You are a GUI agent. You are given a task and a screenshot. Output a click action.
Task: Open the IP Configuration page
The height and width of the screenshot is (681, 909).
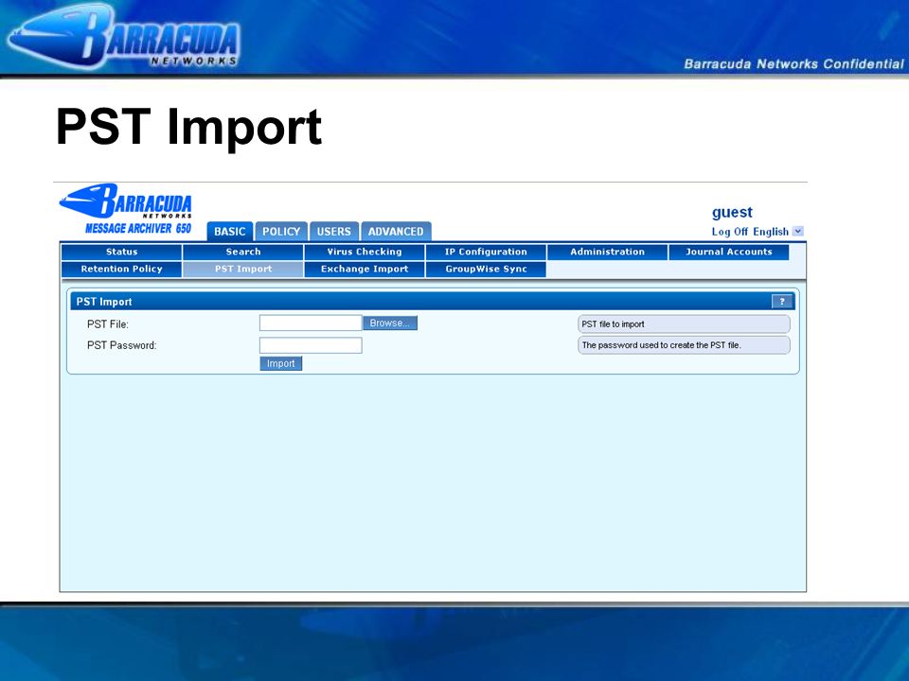pyautogui.click(x=486, y=252)
